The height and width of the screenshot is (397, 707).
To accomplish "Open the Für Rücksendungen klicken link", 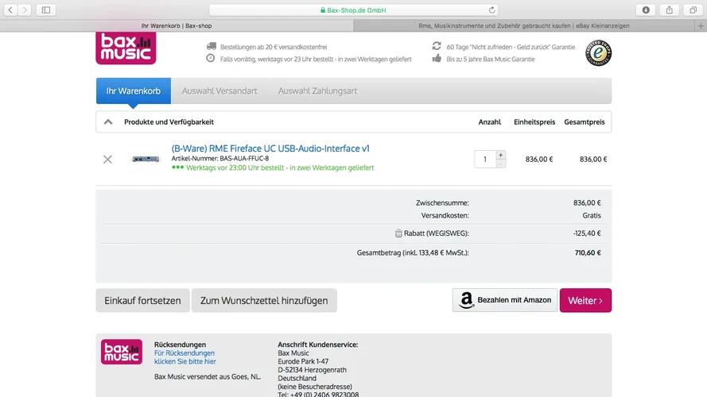I will 185,357.
